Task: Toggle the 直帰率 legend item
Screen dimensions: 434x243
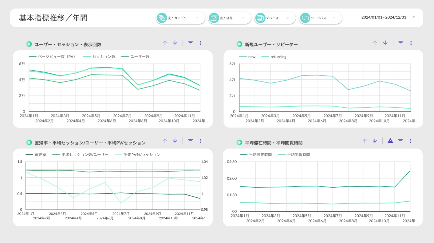Action: pos(40,155)
